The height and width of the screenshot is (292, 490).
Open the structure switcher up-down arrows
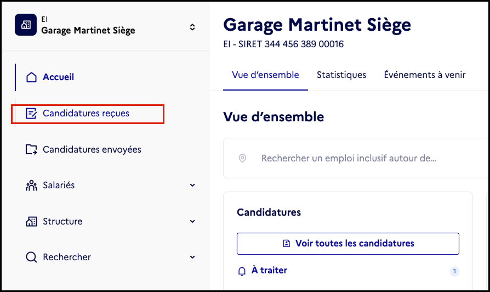[x=192, y=27]
